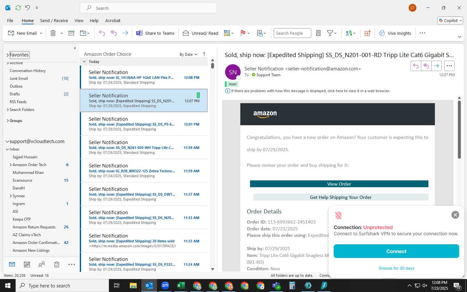Screen dimensions: 467x292
Task: Open the Help tab
Action: click(x=94, y=20)
